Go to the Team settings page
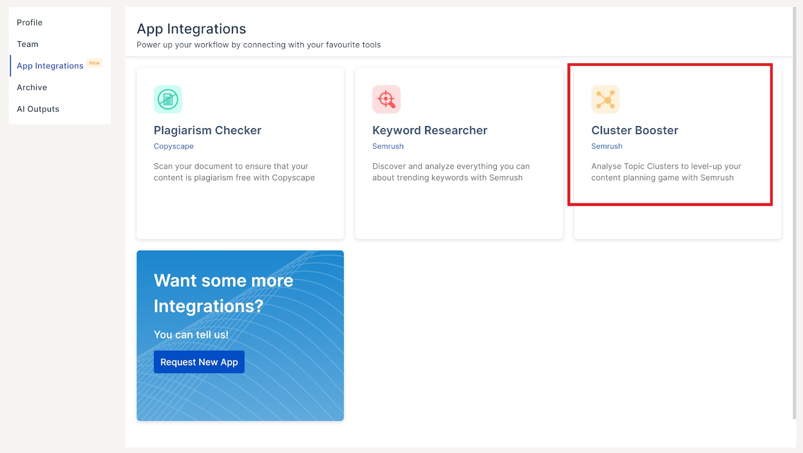 tap(28, 44)
